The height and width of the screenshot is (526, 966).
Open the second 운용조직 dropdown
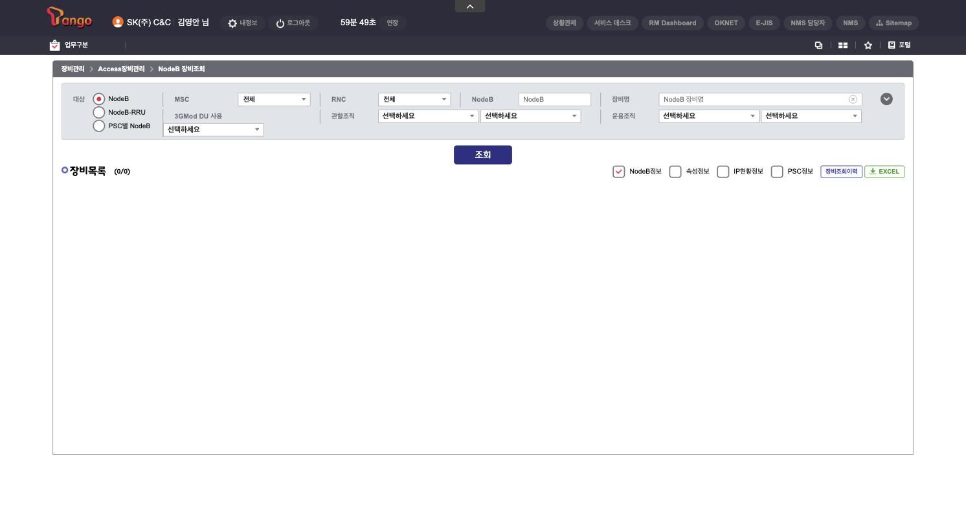coord(812,116)
